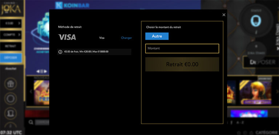Expand the COMPTE sidebar menu
The height and width of the screenshot is (135, 279).
click(x=11, y=35)
